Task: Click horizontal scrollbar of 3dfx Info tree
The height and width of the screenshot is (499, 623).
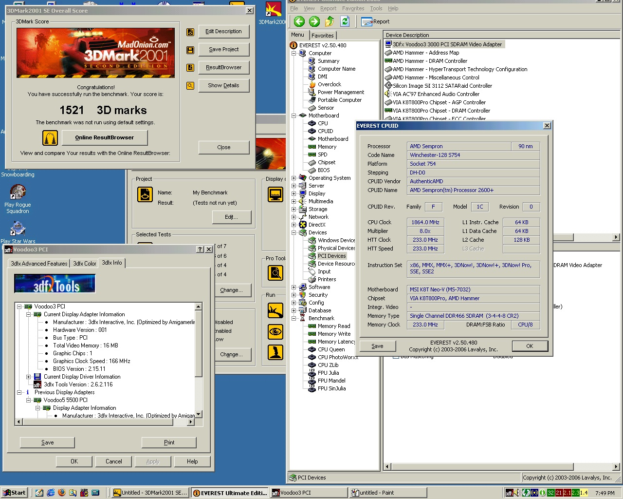Action: click(105, 422)
